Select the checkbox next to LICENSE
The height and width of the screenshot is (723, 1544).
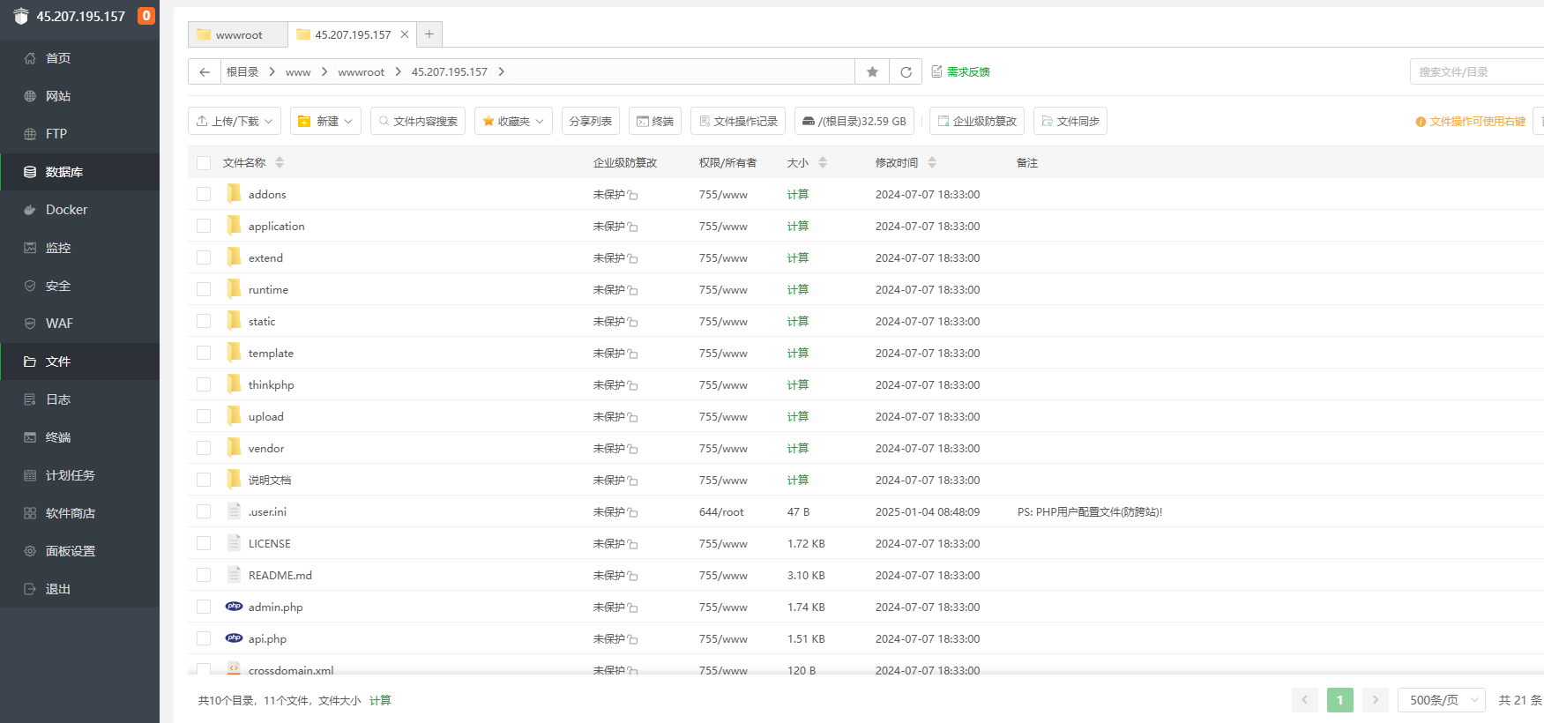click(204, 544)
